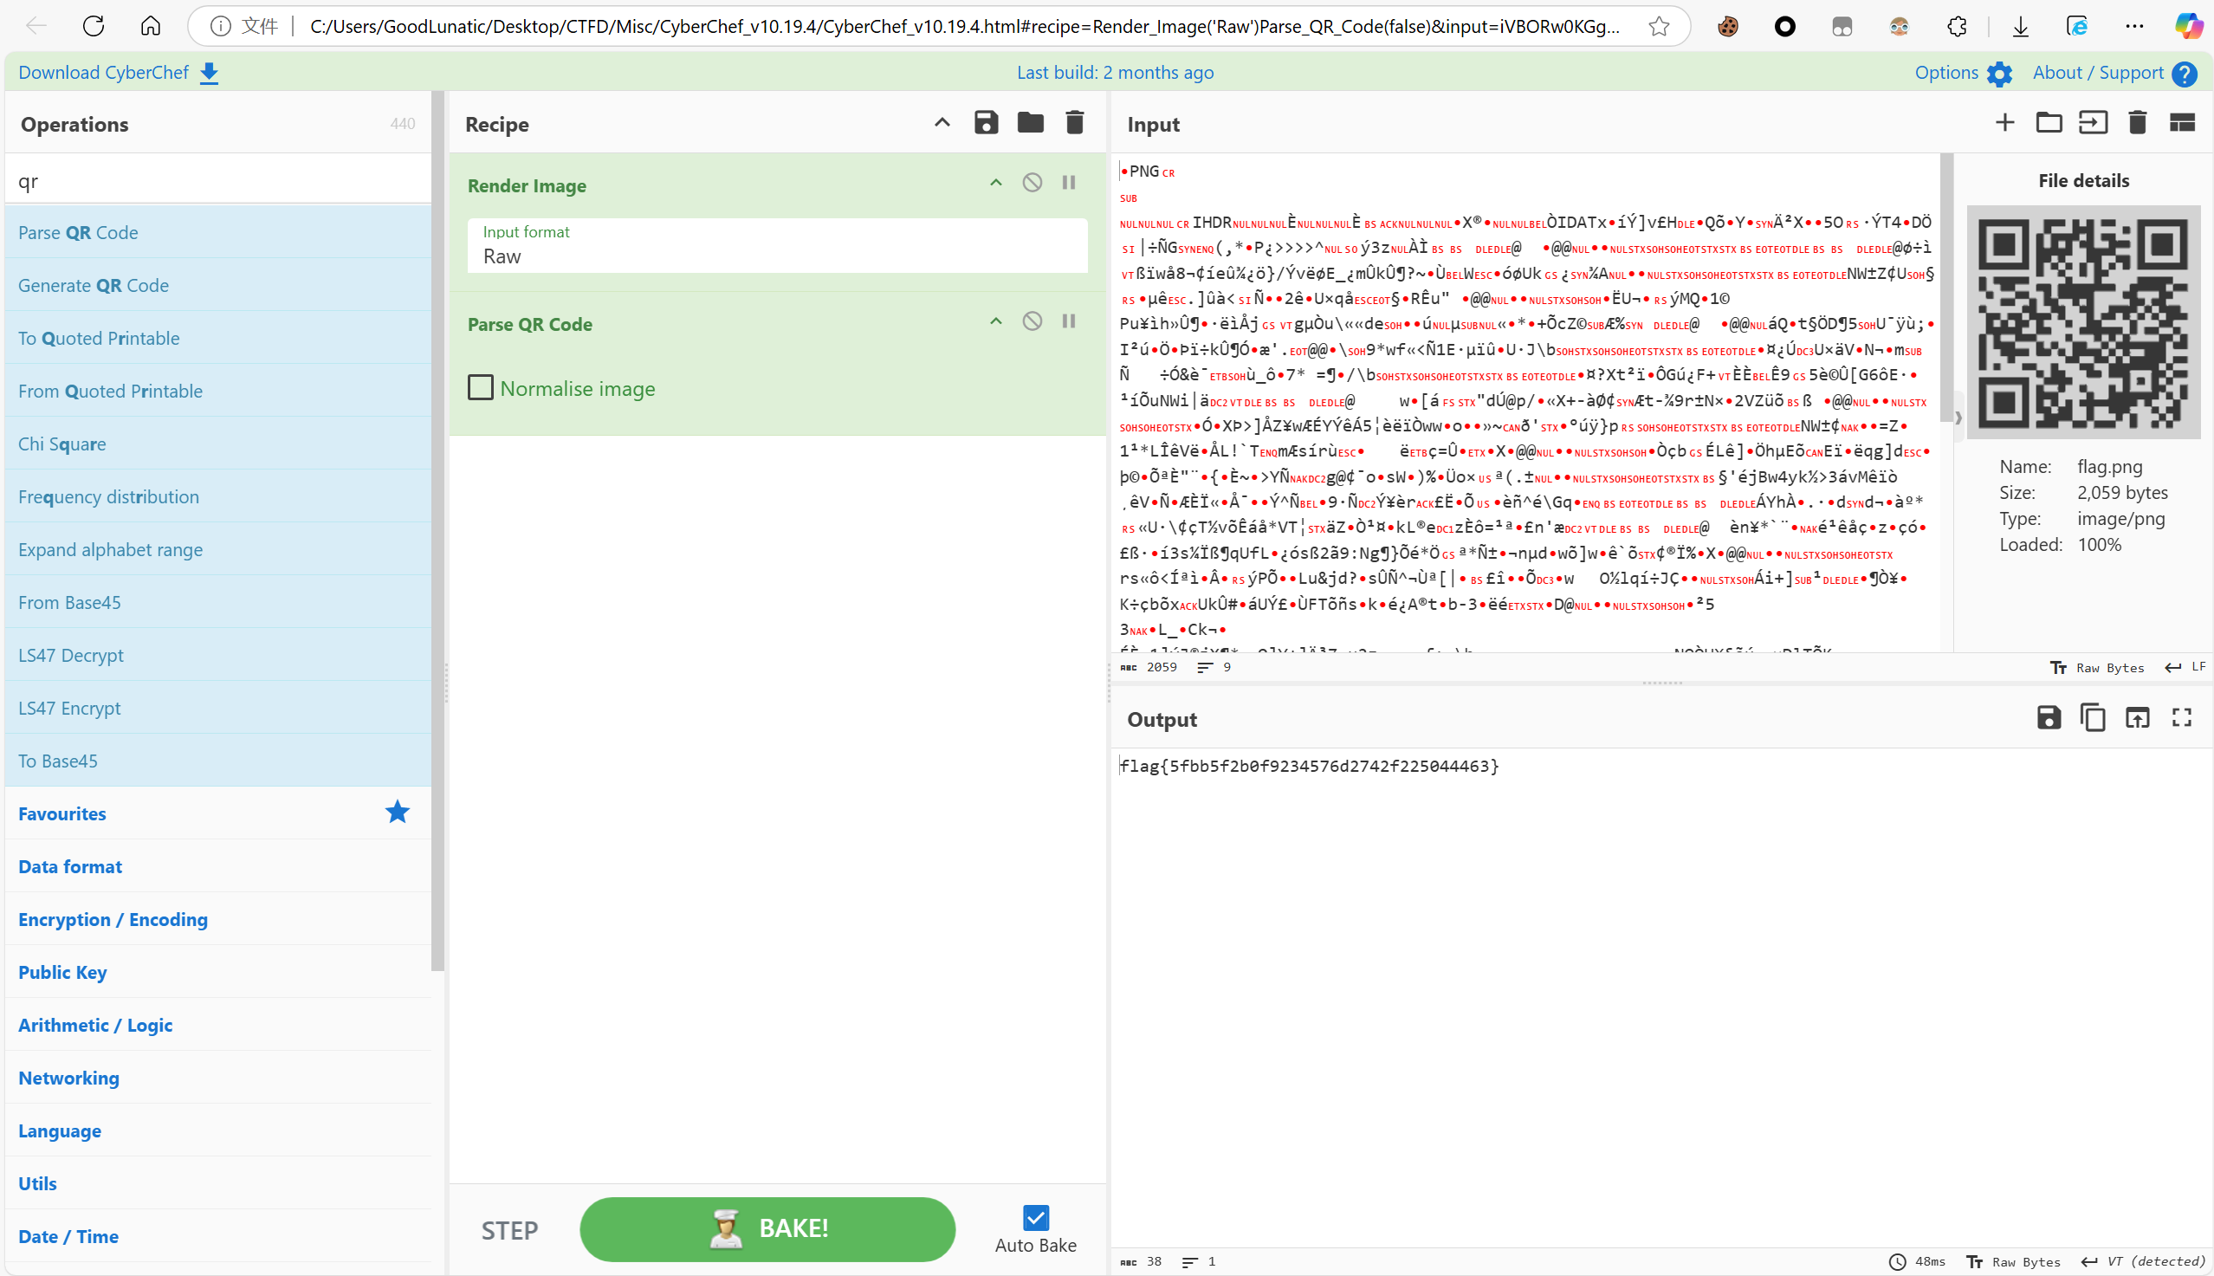Expand the Favourites category
This screenshot has width=2214, height=1276.
click(218, 813)
